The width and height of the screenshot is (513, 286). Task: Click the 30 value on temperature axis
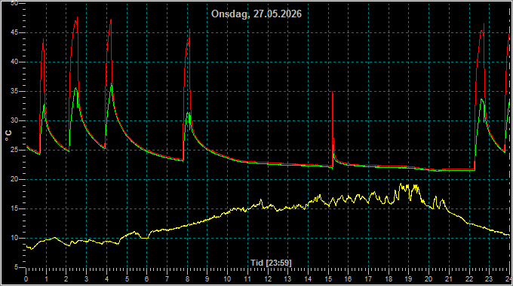click(14, 121)
